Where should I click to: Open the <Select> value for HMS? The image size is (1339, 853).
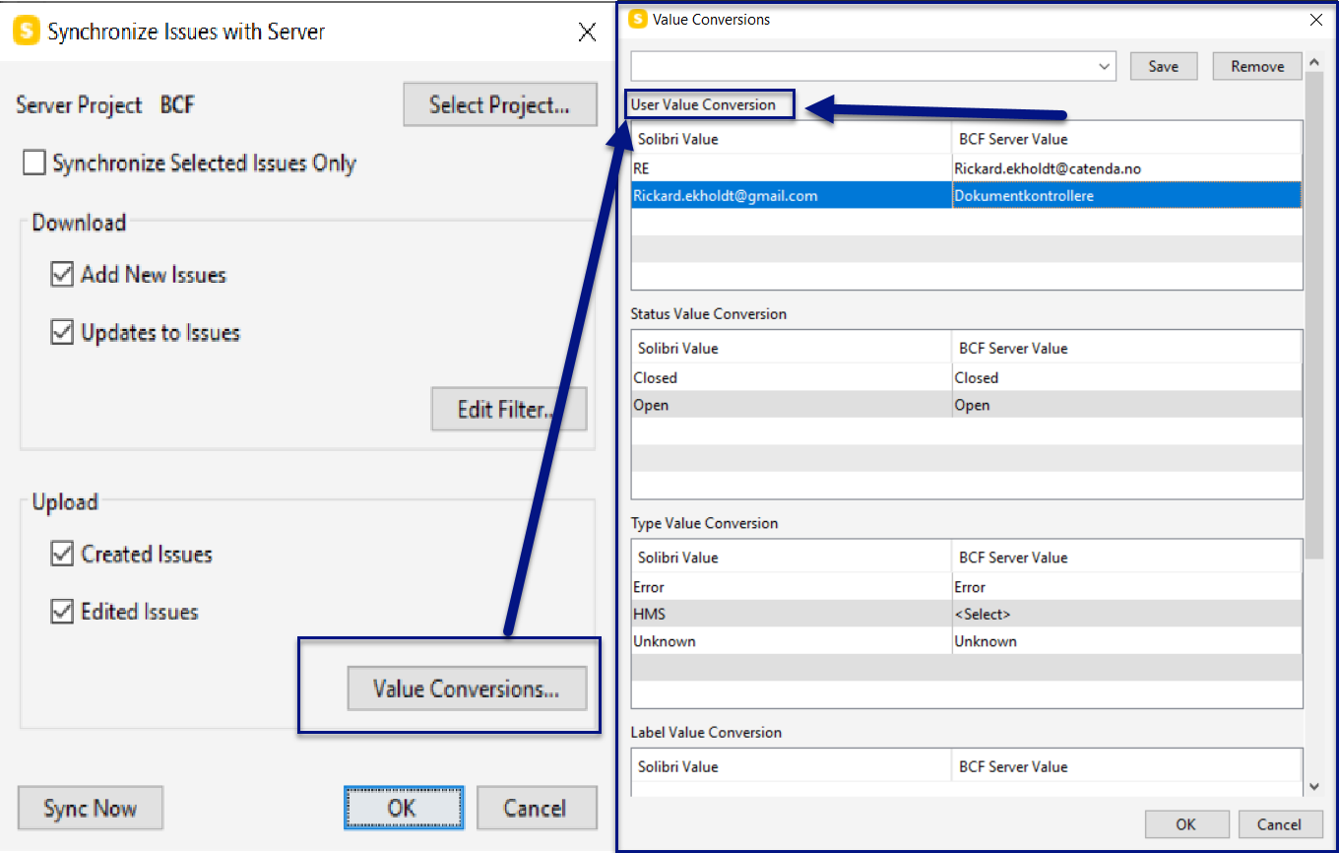[x=1127, y=614]
